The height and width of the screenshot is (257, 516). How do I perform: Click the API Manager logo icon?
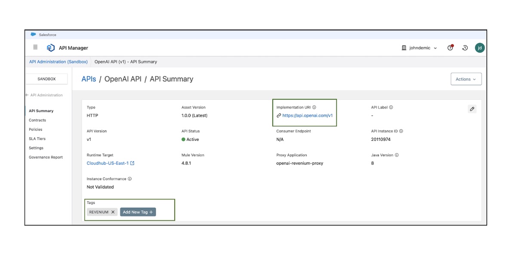tap(51, 48)
